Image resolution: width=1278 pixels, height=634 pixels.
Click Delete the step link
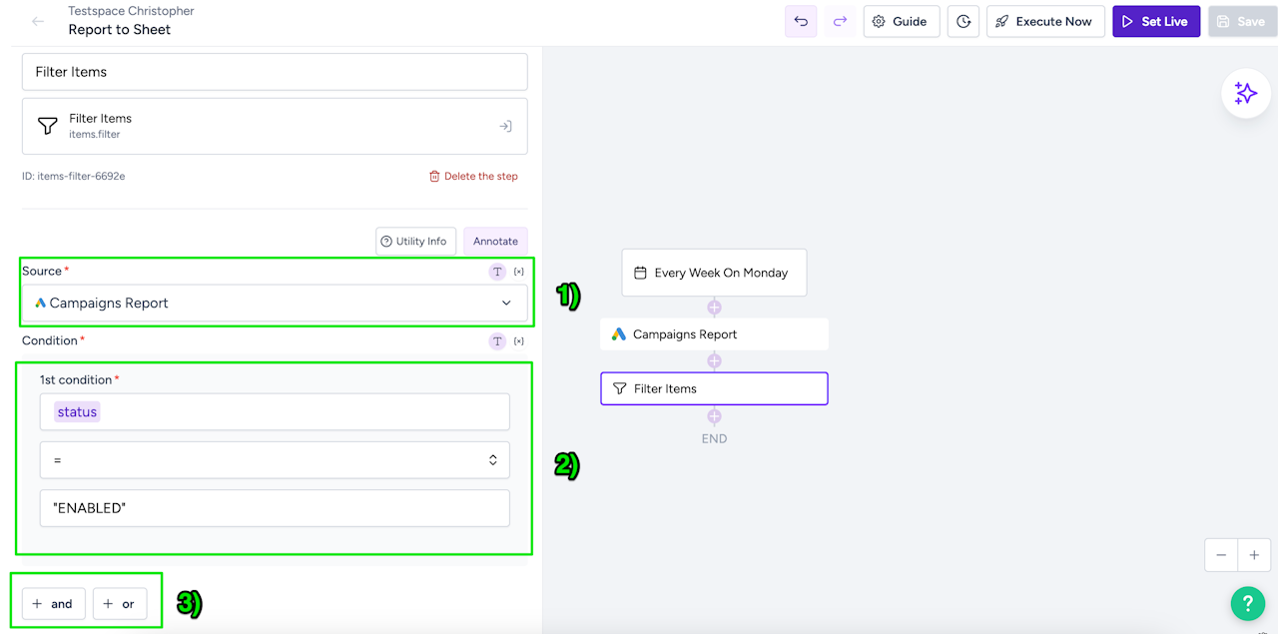(x=473, y=177)
